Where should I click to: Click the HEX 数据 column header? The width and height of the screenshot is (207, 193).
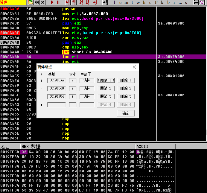(78, 147)
